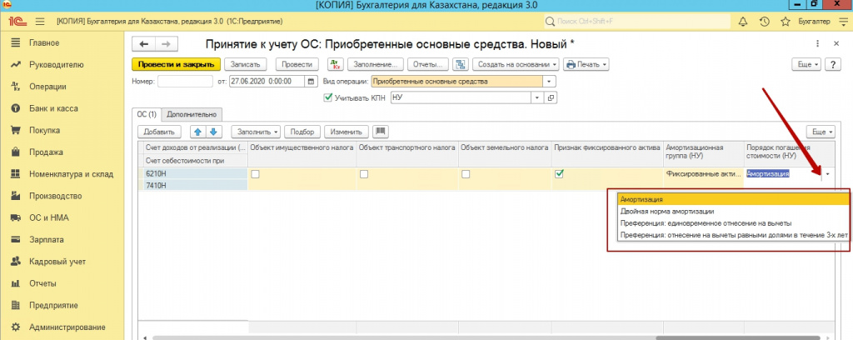Toggle Учитывать КПН checkbox
This screenshot has width=853, height=340.
pos(327,98)
